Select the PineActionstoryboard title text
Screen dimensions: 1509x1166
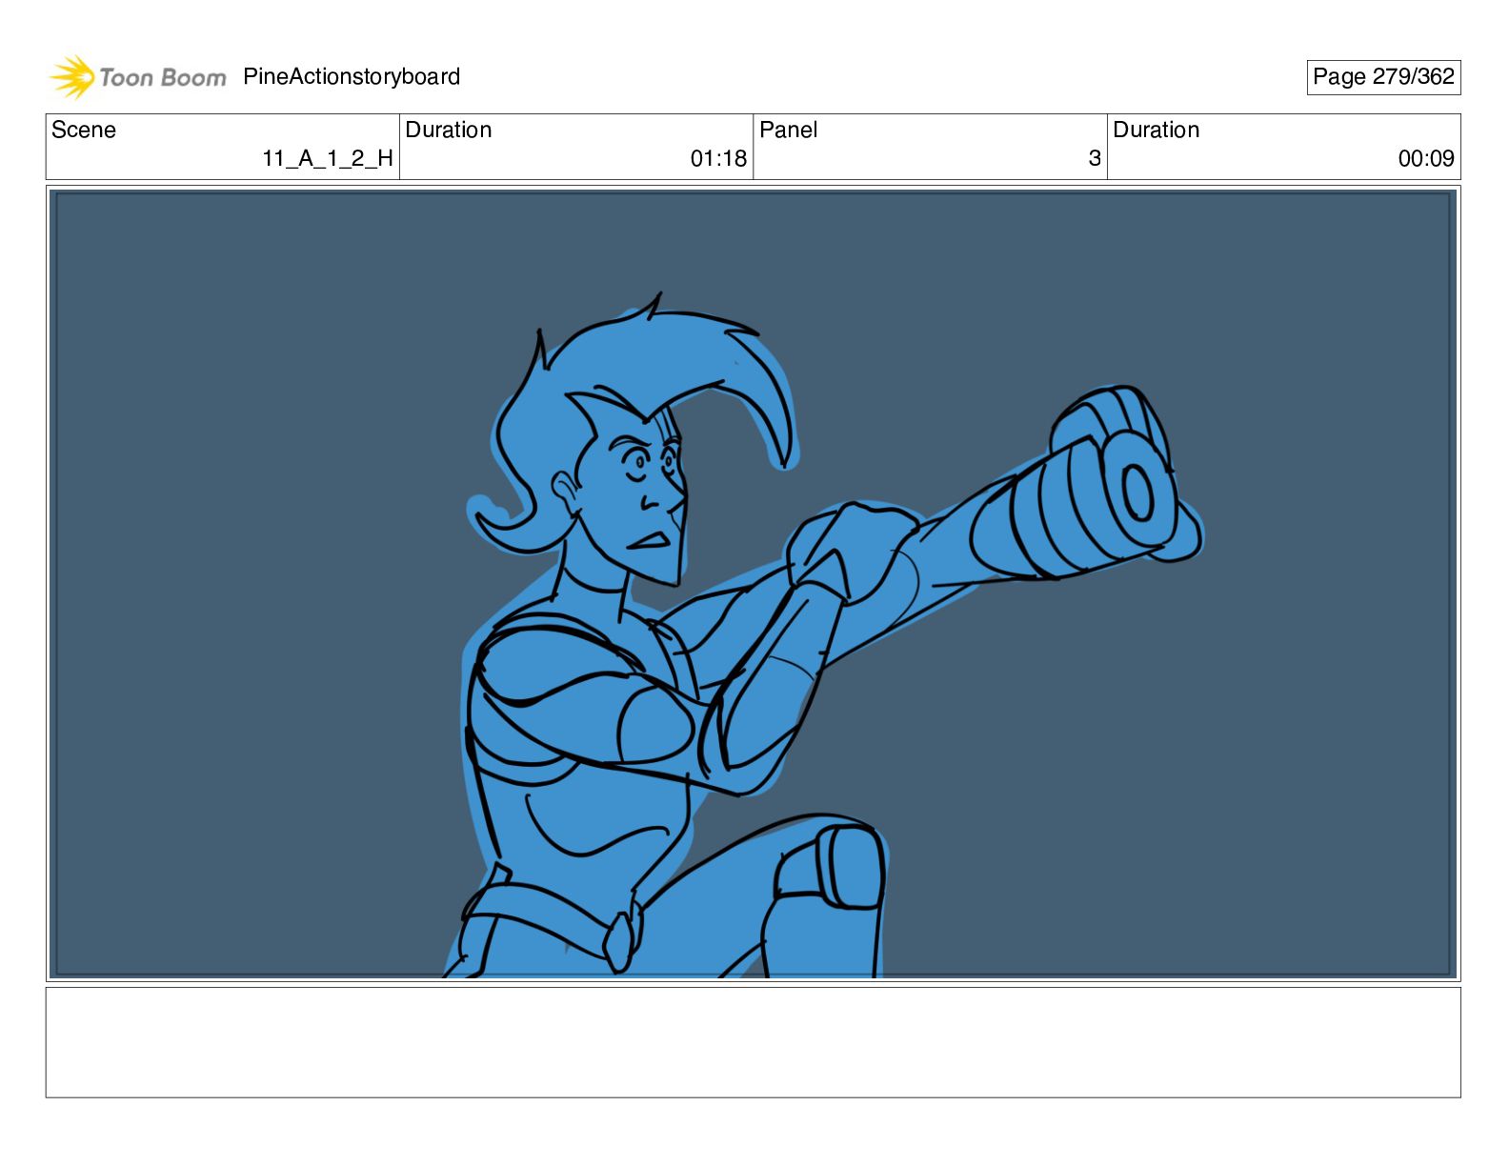pyautogui.click(x=352, y=77)
